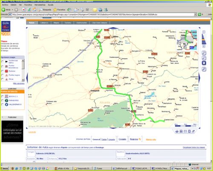The height and width of the screenshot is (171, 213).
Task: Select first magnifier map tool
Action: (x=204, y=53)
